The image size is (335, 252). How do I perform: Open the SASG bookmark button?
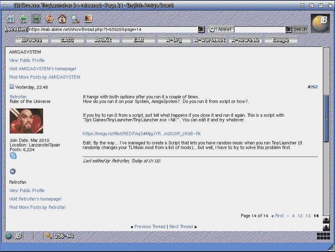pos(67,40)
